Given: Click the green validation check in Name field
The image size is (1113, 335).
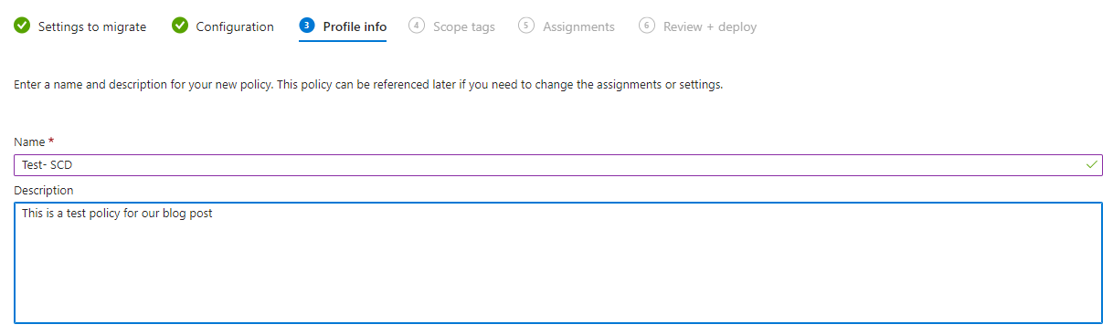Looking at the screenshot, I should (x=1091, y=164).
